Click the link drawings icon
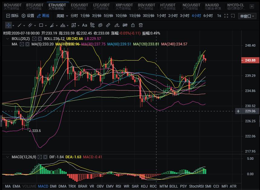The width and height of the screenshot is (260, 190). [100, 25]
